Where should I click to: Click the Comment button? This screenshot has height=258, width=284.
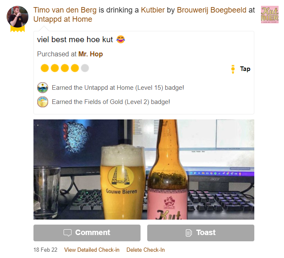coord(87,233)
